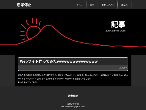Image resolution: width=146 pixels, height=110 pixels.
Task: Click the 2026/5/3 article date
Action: (x=123, y=68)
